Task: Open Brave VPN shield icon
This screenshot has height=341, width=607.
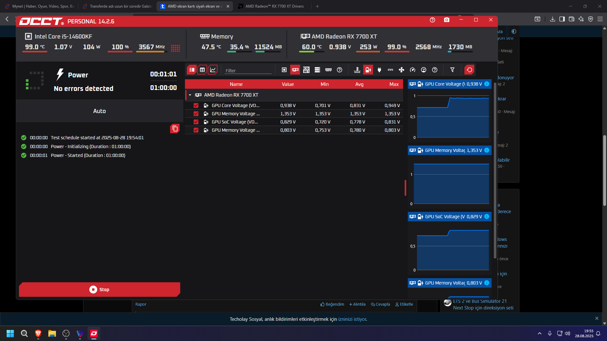Action: pyautogui.click(x=591, y=19)
